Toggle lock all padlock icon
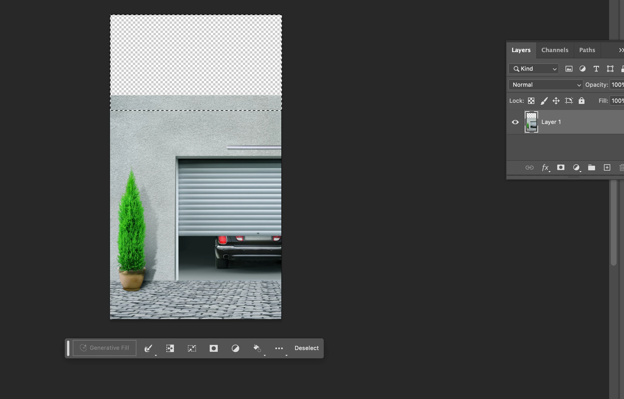624x399 pixels. 581,101
